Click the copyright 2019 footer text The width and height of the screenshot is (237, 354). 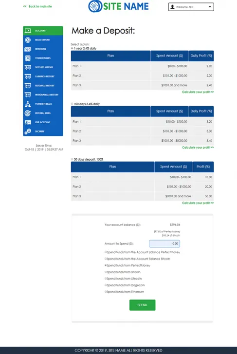pos(118,350)
